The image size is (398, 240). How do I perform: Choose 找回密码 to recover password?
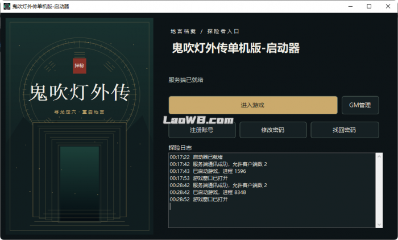tap(345, 130)
